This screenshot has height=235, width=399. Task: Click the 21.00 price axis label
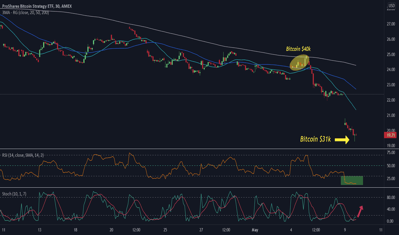click(390, 115)
